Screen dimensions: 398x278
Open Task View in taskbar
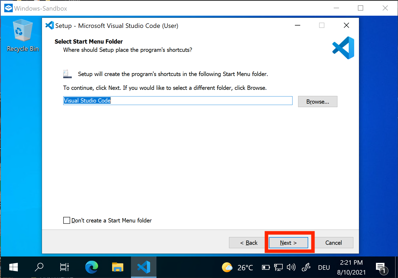pyautogui.click(x=65, y=267)
